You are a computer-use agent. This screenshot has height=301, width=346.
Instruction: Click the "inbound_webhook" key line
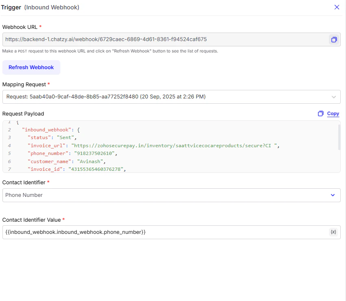tap(51, 130)
